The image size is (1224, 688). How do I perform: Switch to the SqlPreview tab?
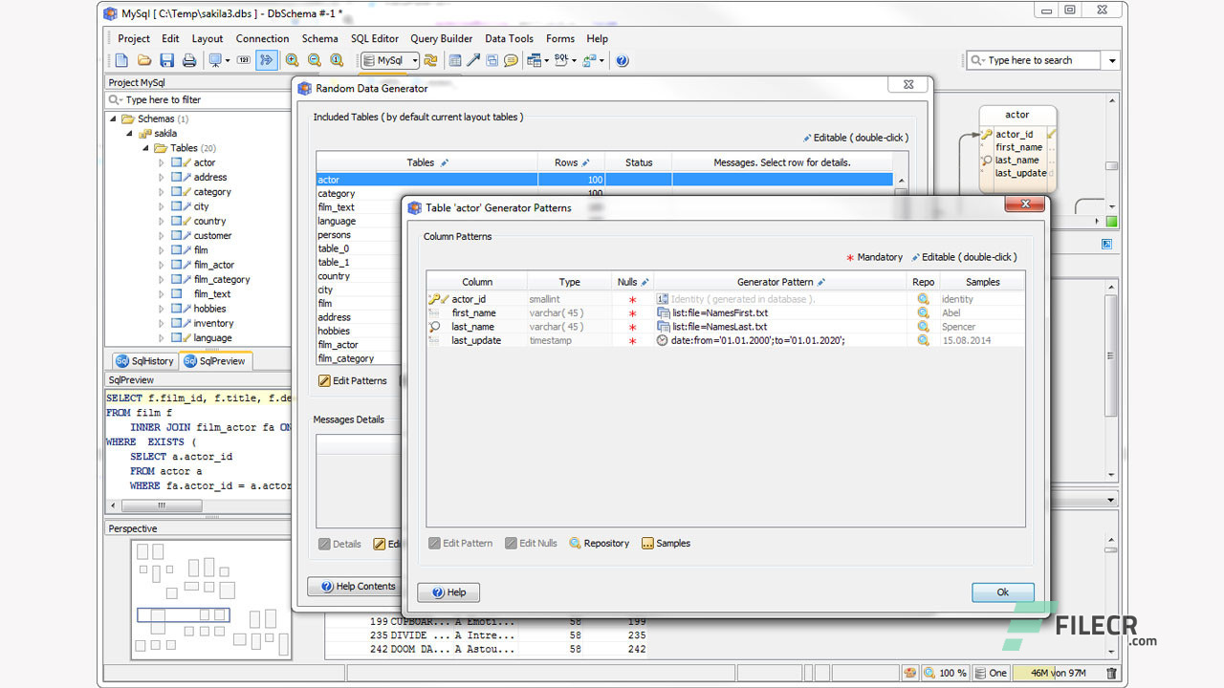(x=214, y=361)
